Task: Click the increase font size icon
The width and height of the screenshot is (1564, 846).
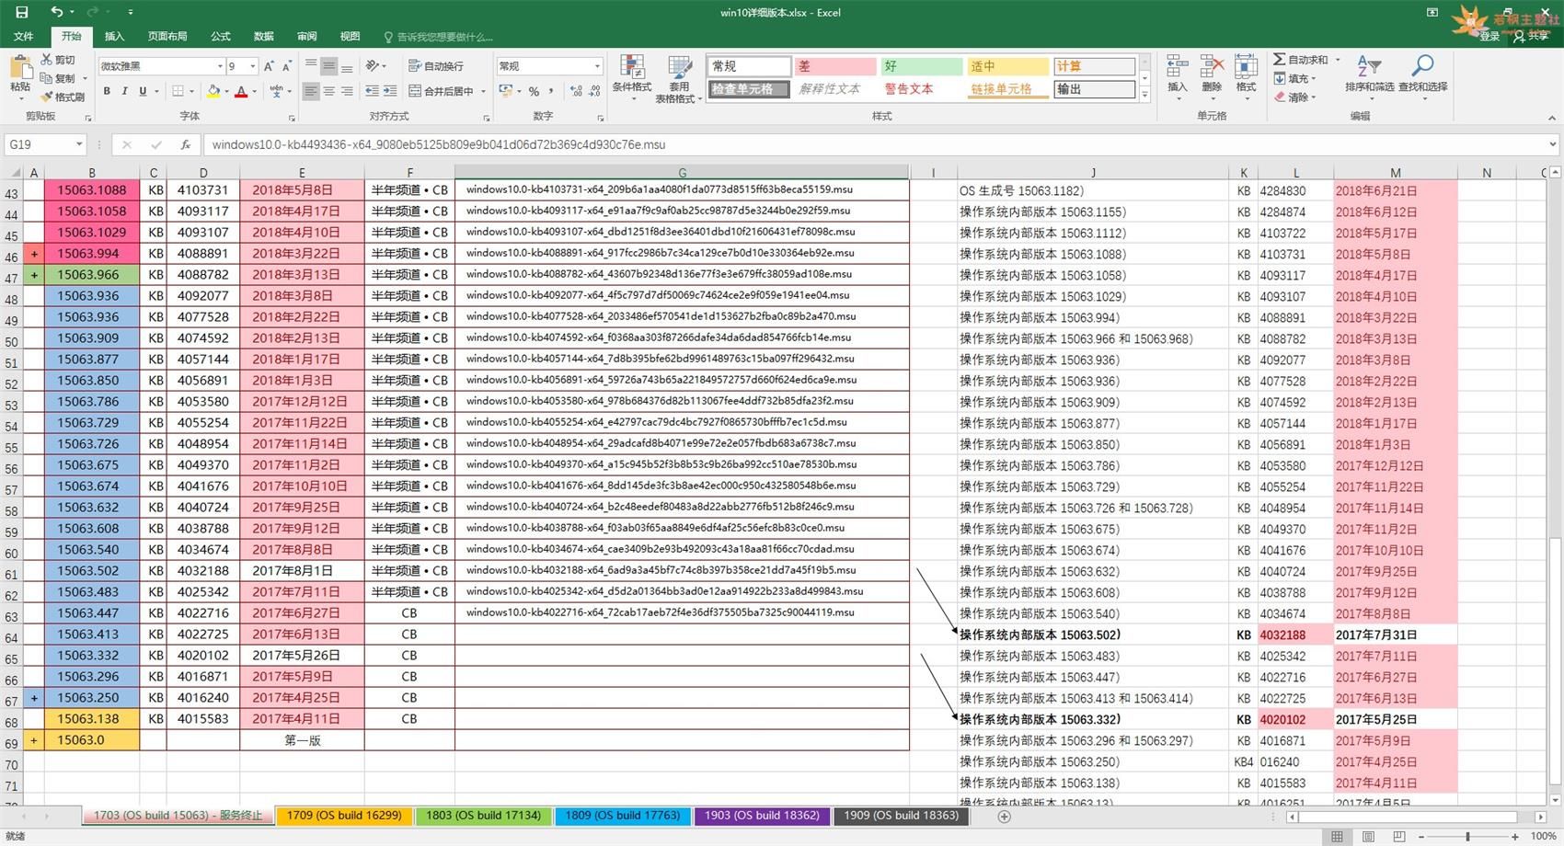Action: tap(269, 66)
